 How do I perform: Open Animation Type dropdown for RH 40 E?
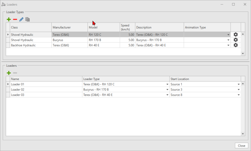(228, 45)
